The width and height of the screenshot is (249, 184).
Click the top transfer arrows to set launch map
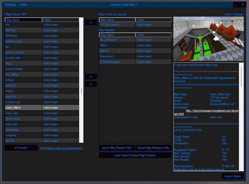(91, 22)
